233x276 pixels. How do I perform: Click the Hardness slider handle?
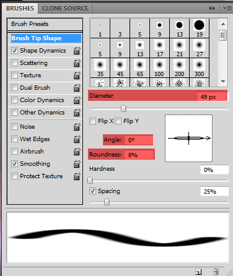tap(90, 180)
